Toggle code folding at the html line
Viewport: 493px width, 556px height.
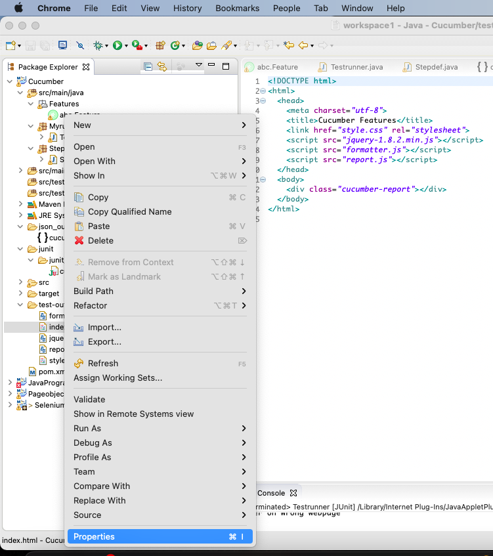tap(263, 91)
